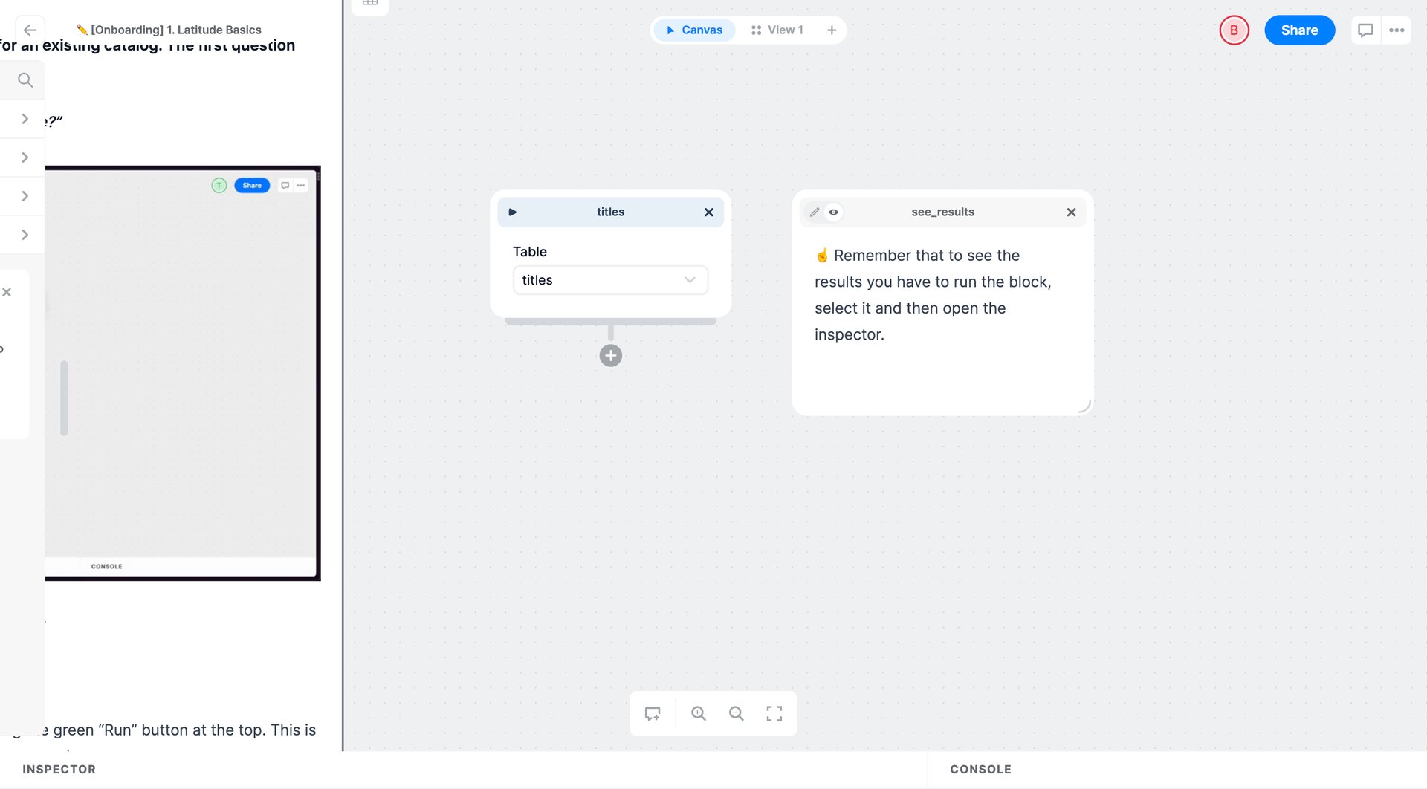
Task: Add a comment using the comment bubble icon
Action: click(1366, 30)
